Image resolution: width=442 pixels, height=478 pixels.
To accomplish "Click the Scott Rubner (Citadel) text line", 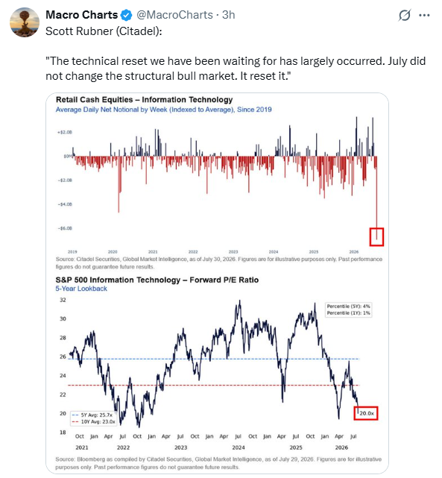I will [x=104, y=31].
